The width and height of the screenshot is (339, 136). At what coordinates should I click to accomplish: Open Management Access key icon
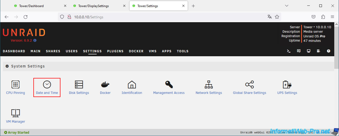click(x=169, y=85)
